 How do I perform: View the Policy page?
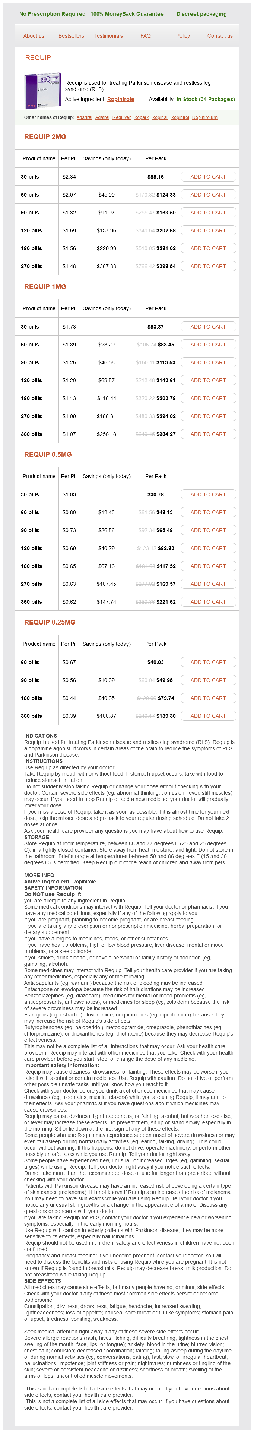pyautogui.click(x=183, y=36)
